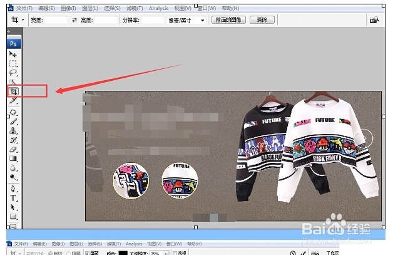
Task: Toggle the 屏蔽 shield checkbox
Action: point(87,253)
